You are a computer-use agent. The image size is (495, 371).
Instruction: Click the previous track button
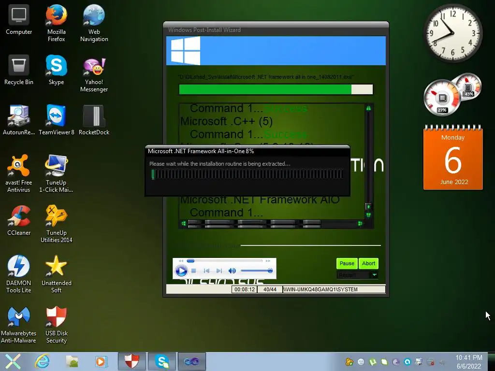point(206,271)
